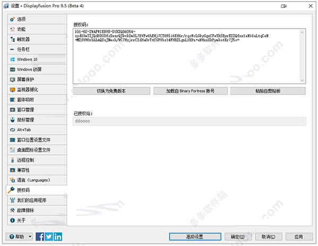Click the 窗口位置设置文件 icon
The width and height of the screenshot is (318, 246).
(12, 140)
